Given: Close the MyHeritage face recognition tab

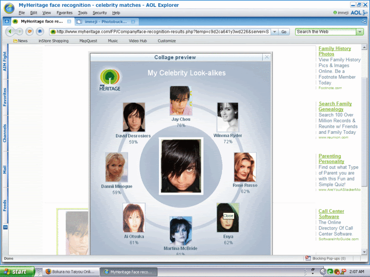Looking at the screenshot, I should 69,21.
